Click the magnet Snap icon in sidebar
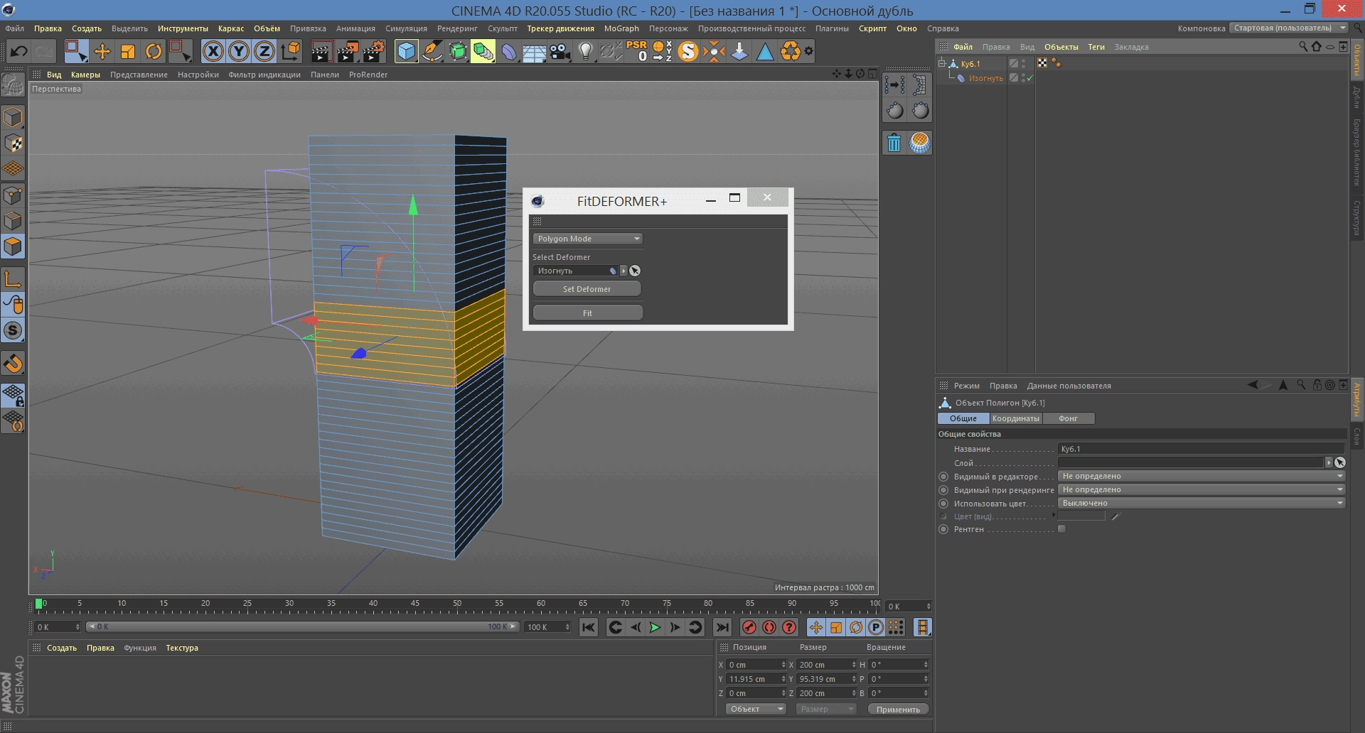The image size is (1365, 733). point(13,364)
